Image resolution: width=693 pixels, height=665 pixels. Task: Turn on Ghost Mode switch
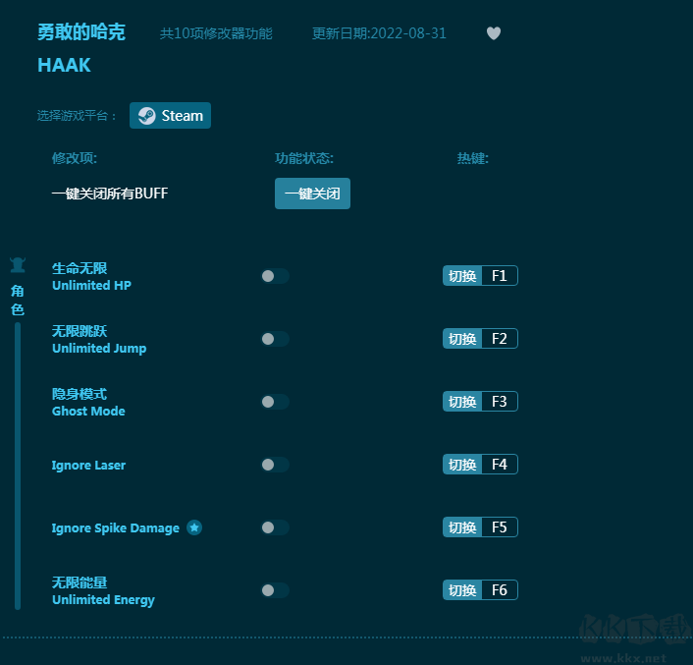[275, 402]
